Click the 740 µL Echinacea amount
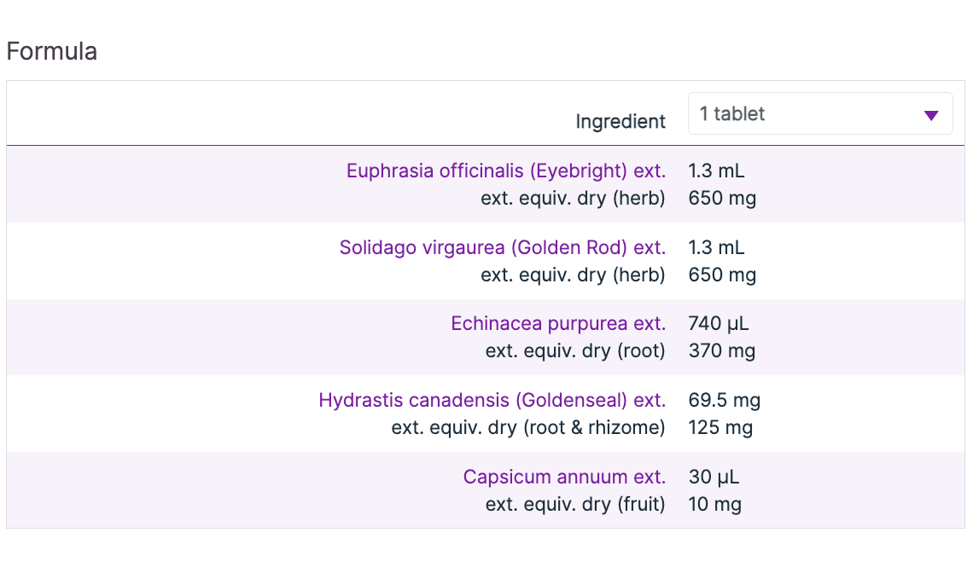973x573 pixels. [719, 324]
